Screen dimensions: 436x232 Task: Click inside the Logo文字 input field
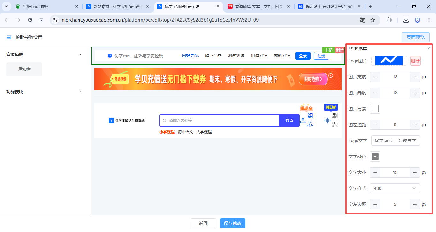pos(395,141)
